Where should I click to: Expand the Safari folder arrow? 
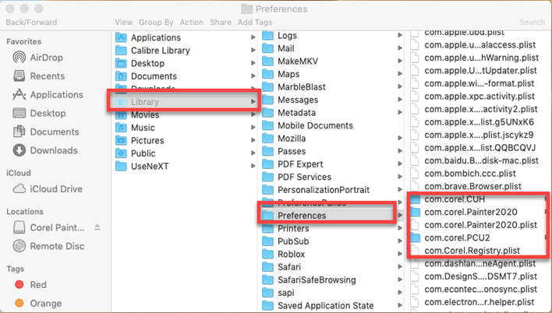400,267
